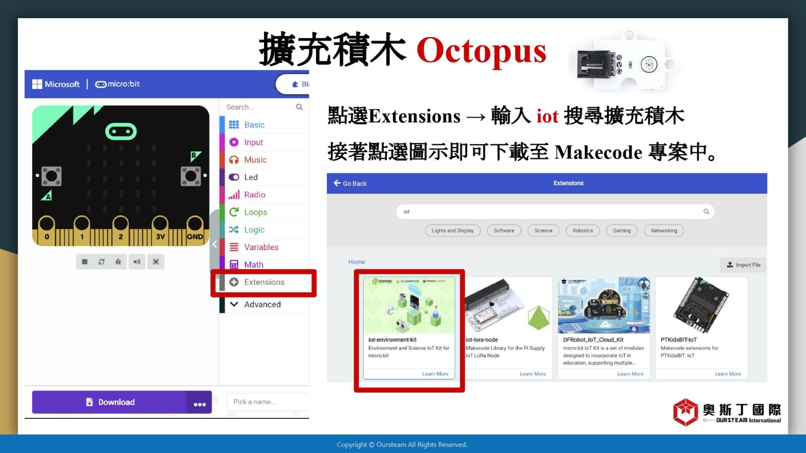The height and width of the screenshot is (453, 806).
Task: Learn More about PTKidsBIT-IoT
Action: 728,374
